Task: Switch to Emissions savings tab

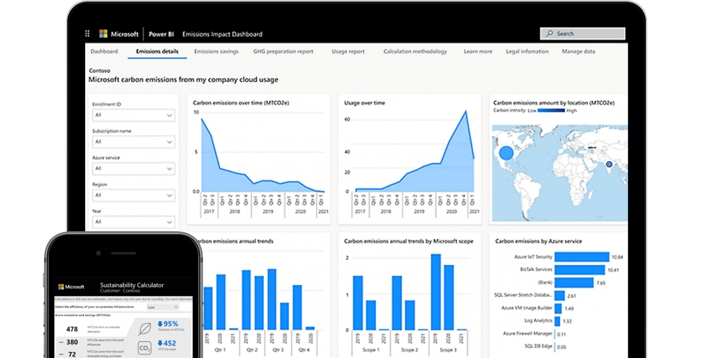Action: 216,51
